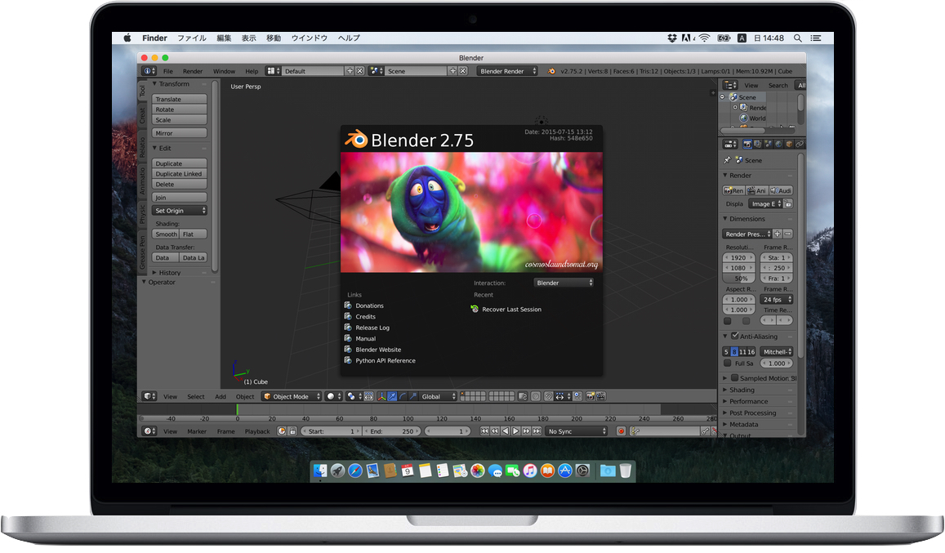945x553 pixels.
Task: Toggle the snap magnet icon
Action: click(548, 396)
